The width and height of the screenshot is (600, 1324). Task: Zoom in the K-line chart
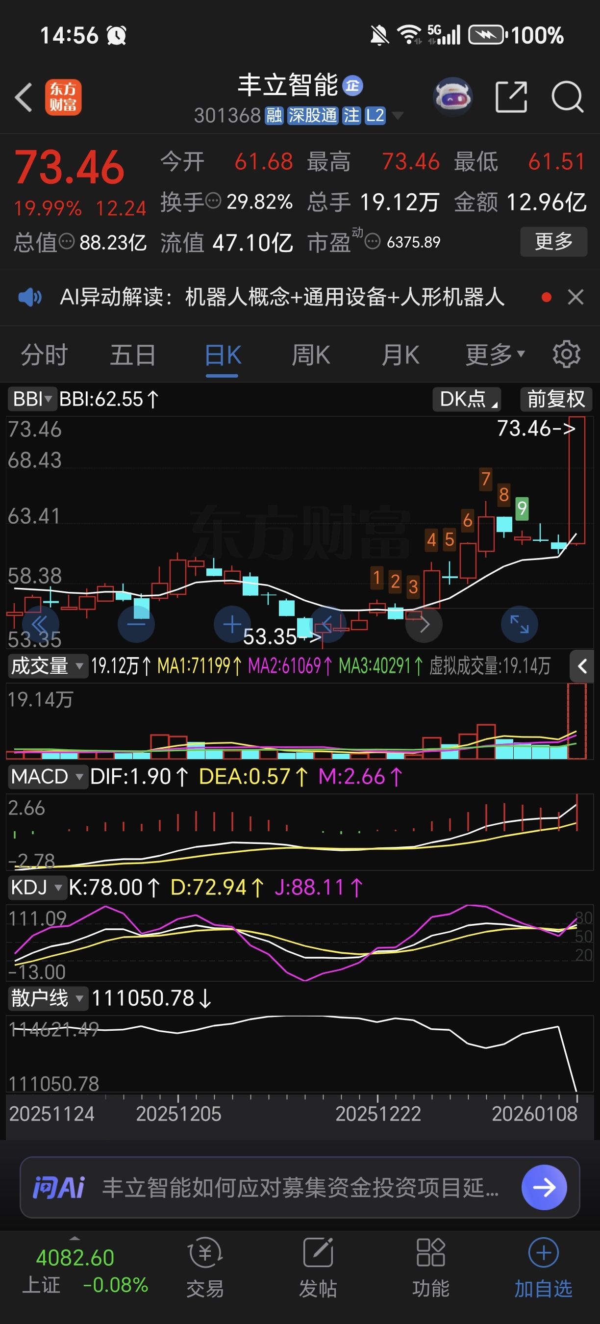(x=232, y=624)
